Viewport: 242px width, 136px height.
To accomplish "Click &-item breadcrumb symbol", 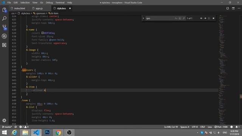I will click(54, 14).
